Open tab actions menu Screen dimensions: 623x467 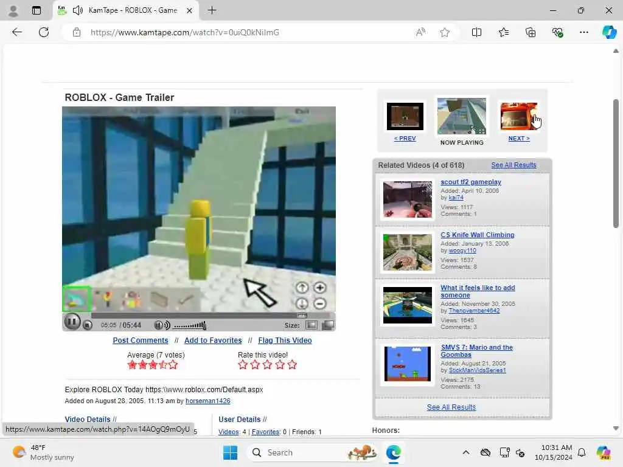[x=36, y=10]
